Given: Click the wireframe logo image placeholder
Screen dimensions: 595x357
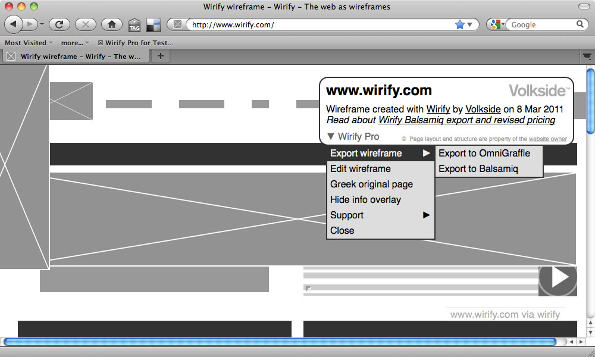Looking at the screenshot, I should click(71, 101).
